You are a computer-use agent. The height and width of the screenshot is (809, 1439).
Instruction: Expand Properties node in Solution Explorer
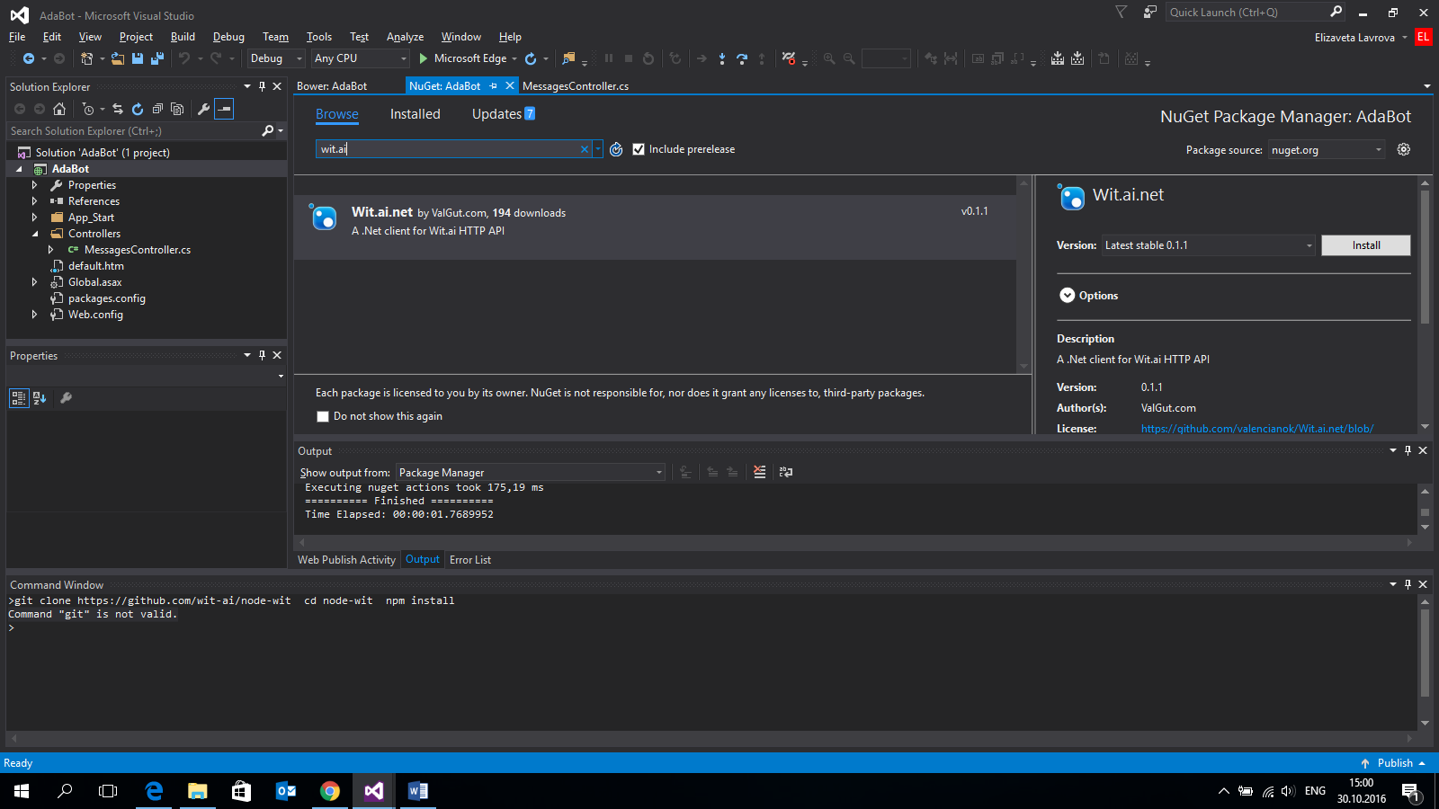(35, 185)
